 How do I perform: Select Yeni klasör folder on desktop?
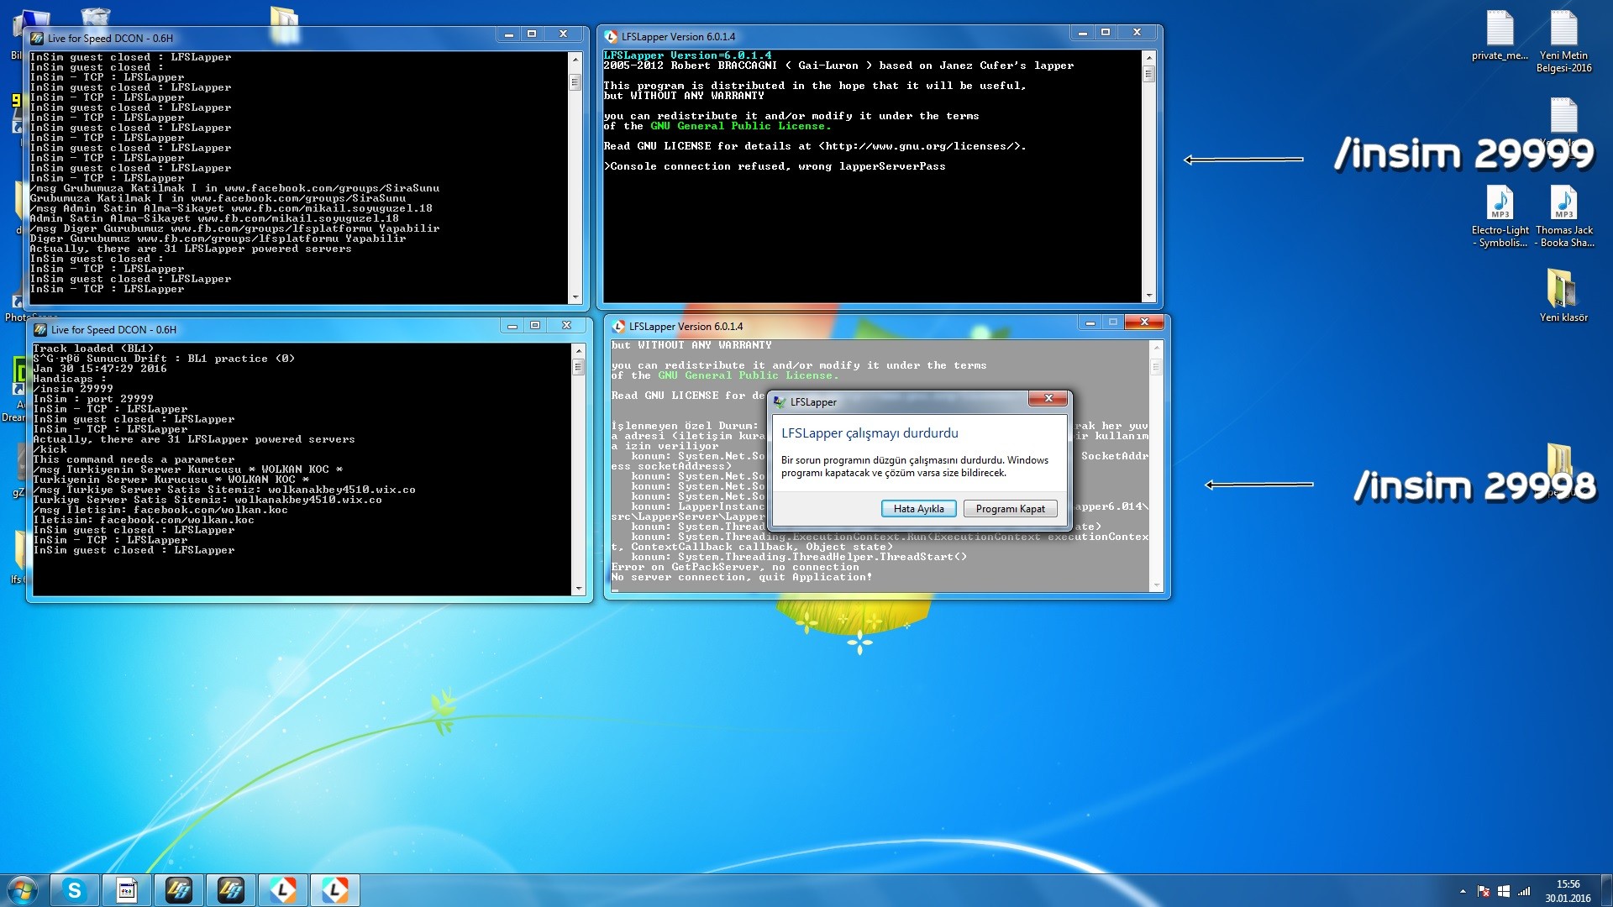tap(1563, 295)
